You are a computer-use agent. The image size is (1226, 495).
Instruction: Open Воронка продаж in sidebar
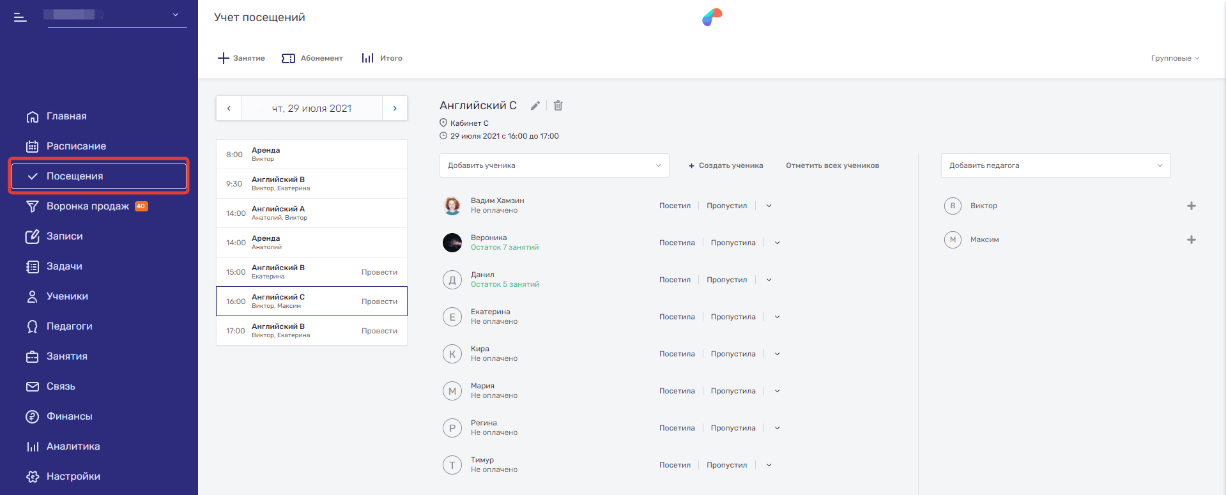click(88, 206)
